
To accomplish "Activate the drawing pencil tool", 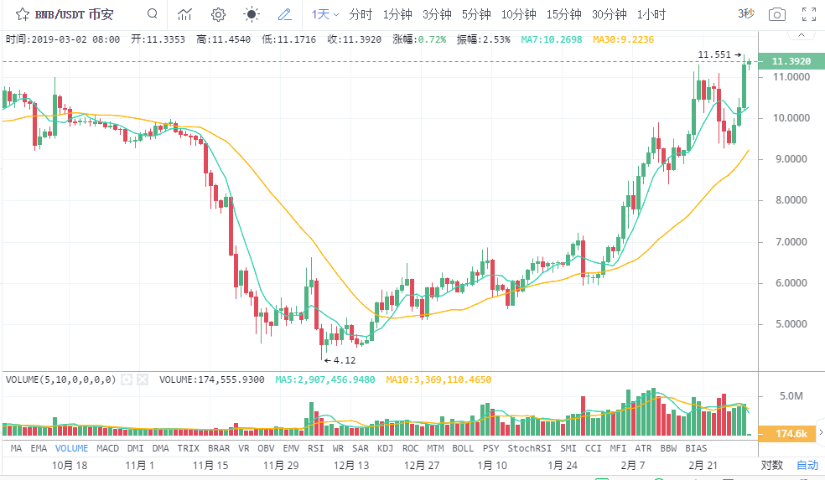I will tap(285, 14).
